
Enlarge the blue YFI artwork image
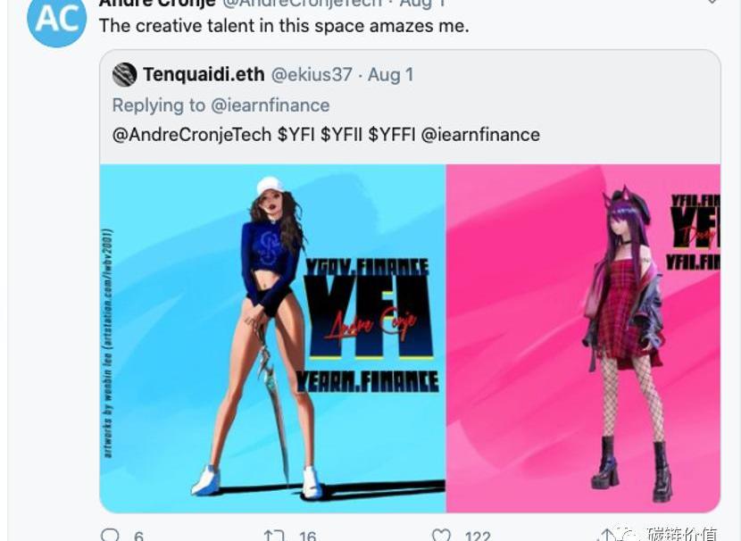pos(272,337)
